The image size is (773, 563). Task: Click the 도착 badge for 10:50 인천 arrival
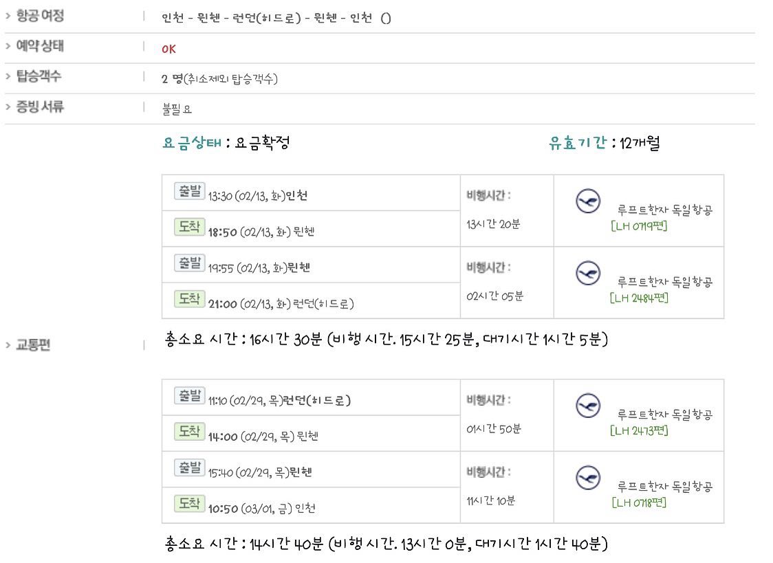(x=189, y=503)
